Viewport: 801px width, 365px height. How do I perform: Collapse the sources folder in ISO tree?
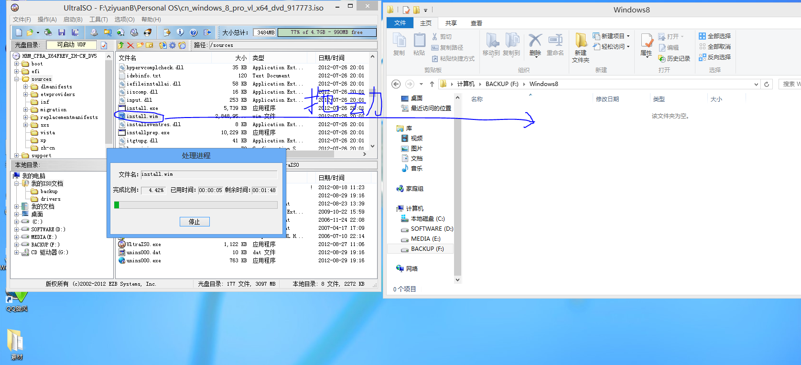(16, 79)
